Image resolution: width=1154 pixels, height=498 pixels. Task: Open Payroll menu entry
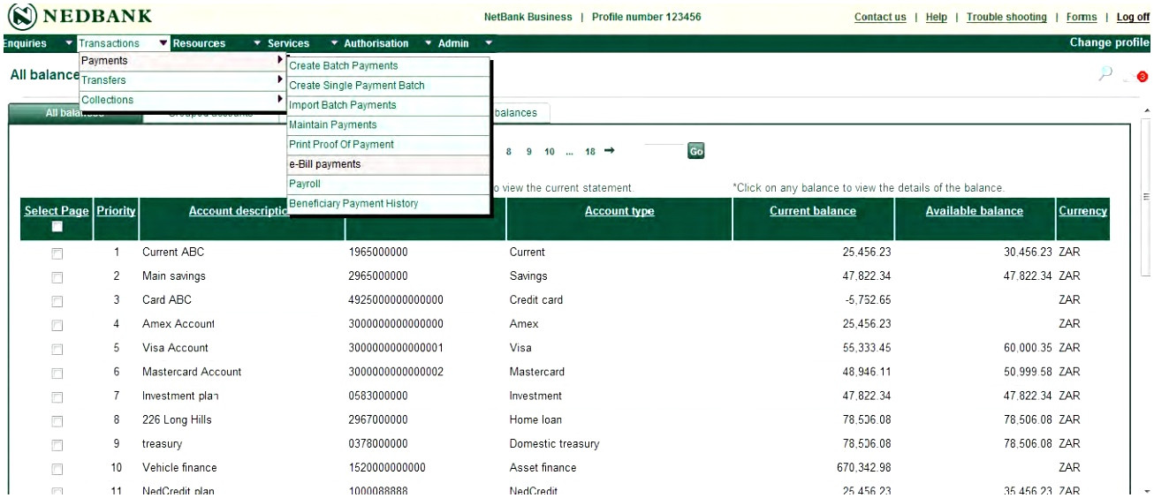388,184
